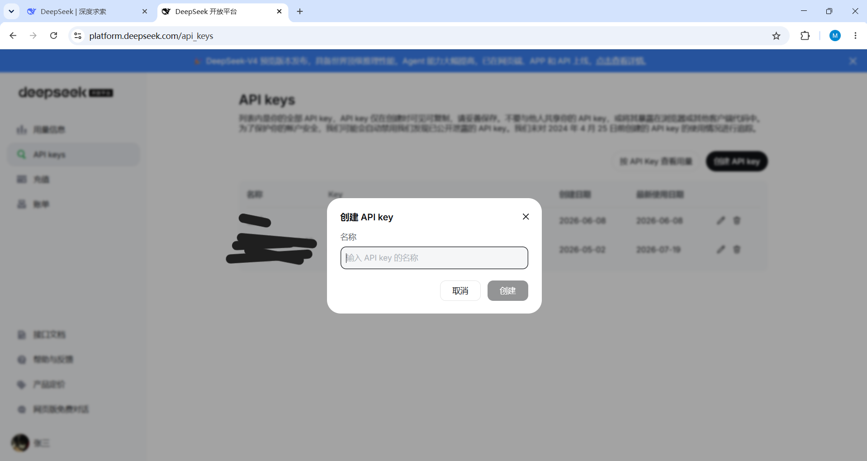Open the API docs sidebar link
Image resolution: width=867 pixels, height=461 pixels.
[x=74, y=335]
